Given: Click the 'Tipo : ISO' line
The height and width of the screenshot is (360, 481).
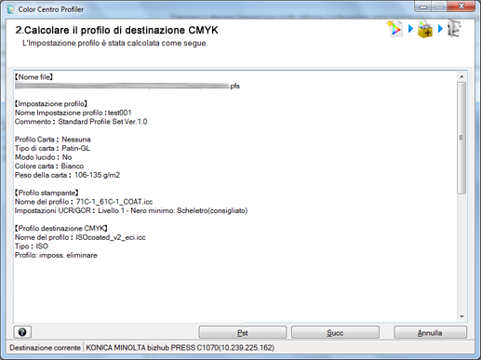Looking at the screenshot, I should [x=32, y=247].
